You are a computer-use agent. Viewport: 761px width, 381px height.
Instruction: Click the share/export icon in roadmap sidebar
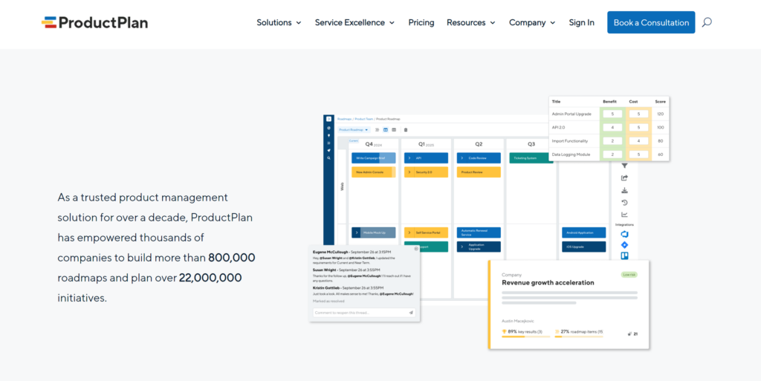click(x=624, y=178)
